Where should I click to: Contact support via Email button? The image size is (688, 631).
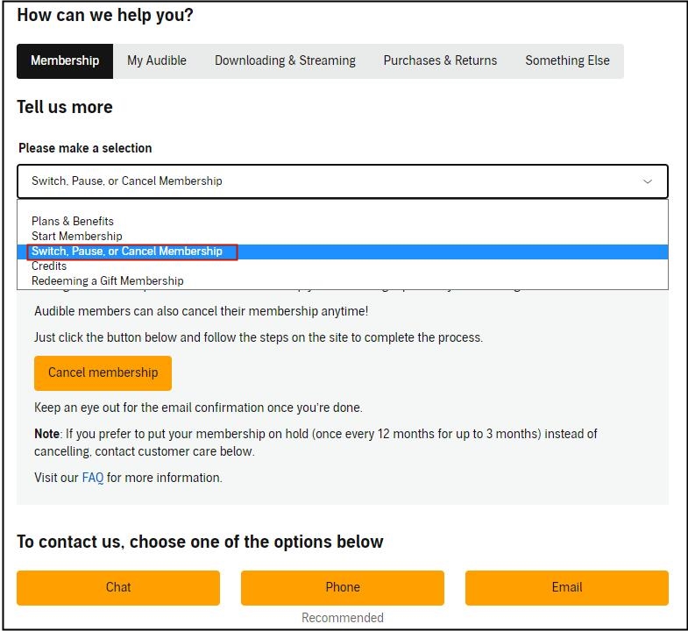(x=567, y=587)
